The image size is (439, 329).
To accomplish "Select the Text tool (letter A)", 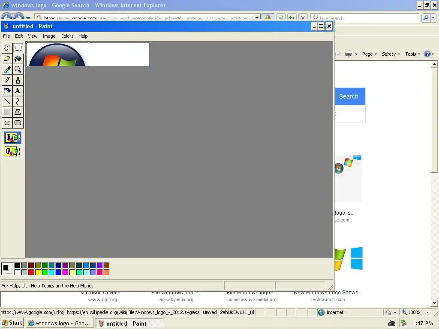I will point(18,91).
